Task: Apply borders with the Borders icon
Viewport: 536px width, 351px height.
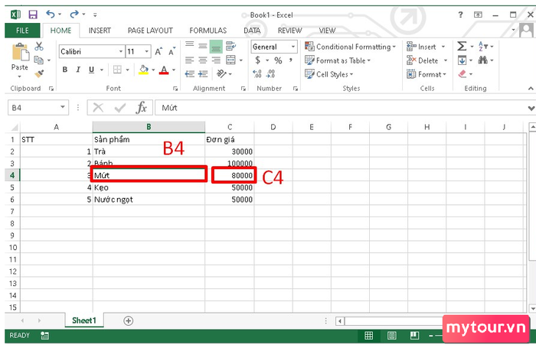Action: pyautogui.click(x=117, y=70)
